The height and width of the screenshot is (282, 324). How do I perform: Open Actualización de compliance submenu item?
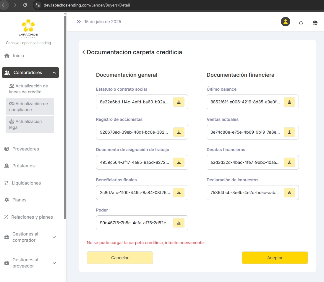pos(30,107)
